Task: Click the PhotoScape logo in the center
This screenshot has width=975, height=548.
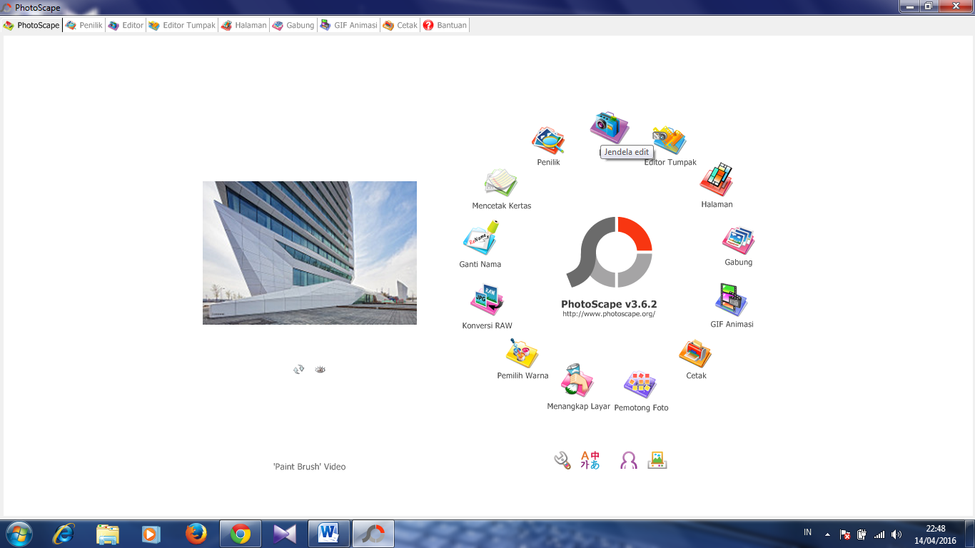Action: tap(610, 253)
